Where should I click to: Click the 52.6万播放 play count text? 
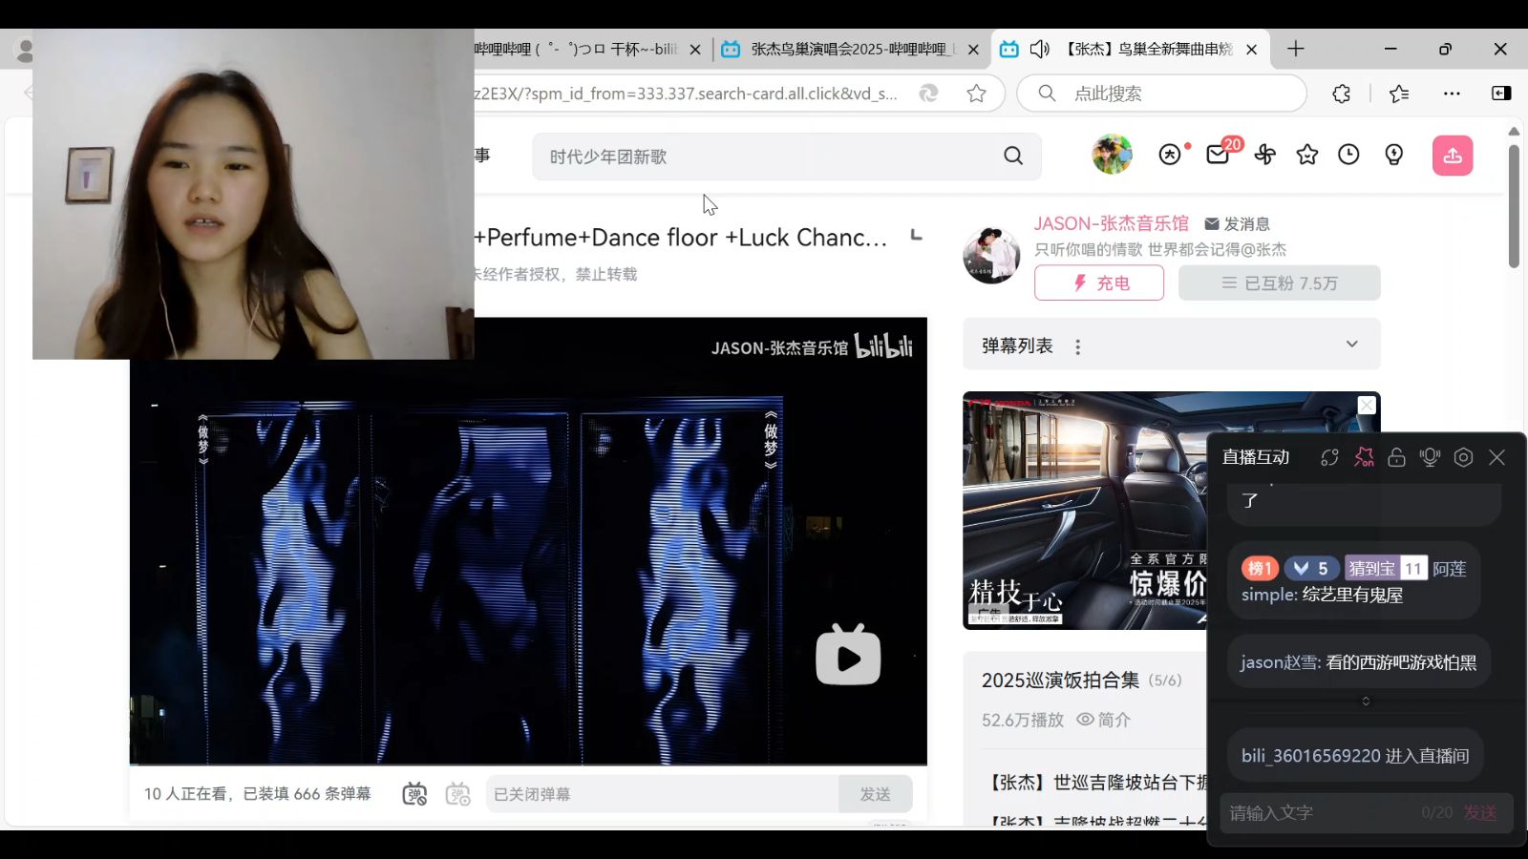pos(1022,720)
